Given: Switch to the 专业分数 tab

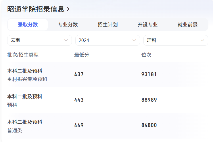Looking at the screenshot, I should [x=68, y=25].
